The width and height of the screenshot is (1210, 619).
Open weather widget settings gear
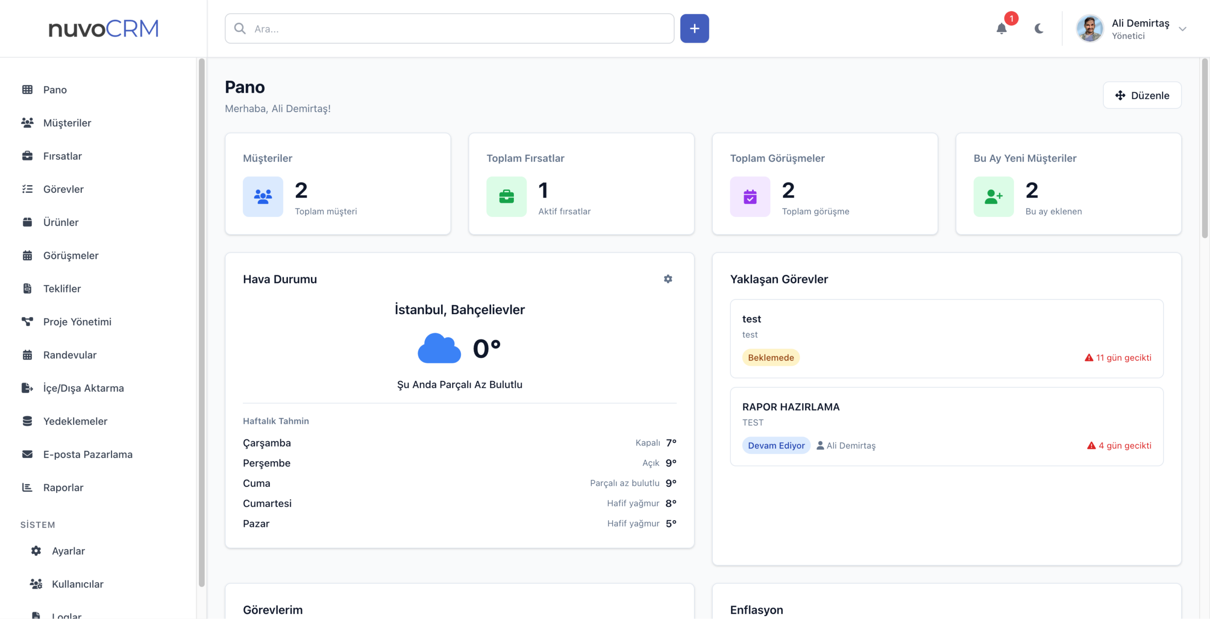pyautogui.click(x=667, y=279)
